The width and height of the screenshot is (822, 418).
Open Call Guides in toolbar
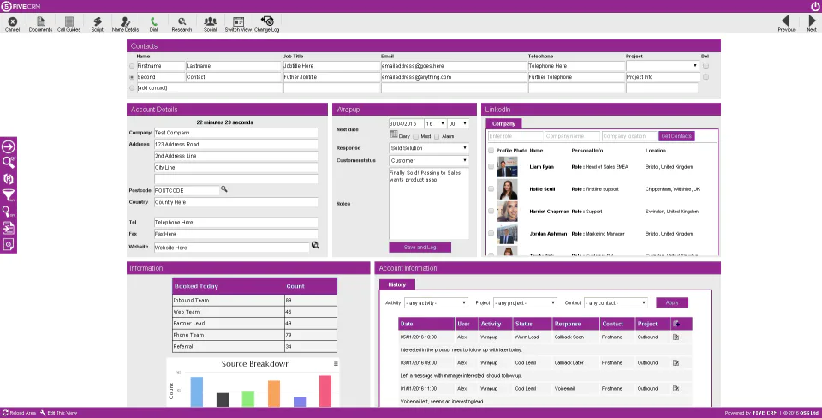coord(69,21)
